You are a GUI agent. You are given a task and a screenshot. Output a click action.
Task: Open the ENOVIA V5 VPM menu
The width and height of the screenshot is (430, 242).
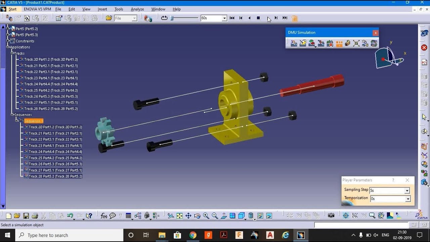point(37,9)
